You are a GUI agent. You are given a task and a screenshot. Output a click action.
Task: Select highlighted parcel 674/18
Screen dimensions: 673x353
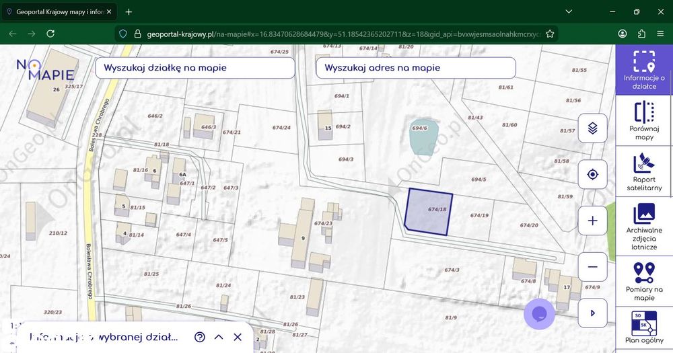[428, 212]
